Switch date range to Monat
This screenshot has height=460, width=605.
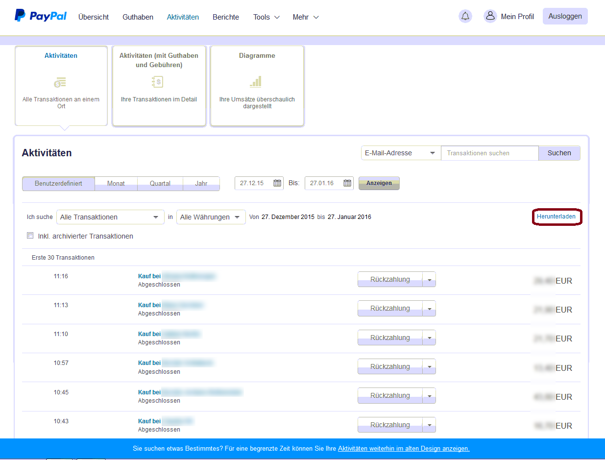point(116,184)
